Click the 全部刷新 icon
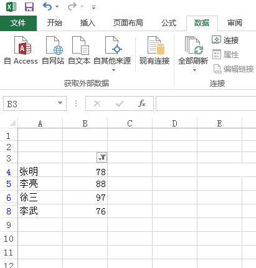Viewport: 256px width, 268px height. click(194, 45)
